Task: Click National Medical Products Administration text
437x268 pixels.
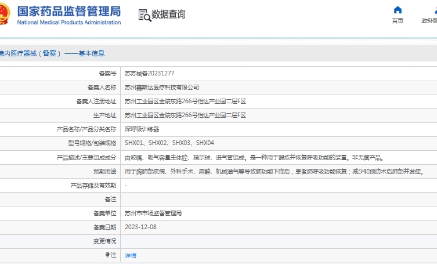Action: 69,23
